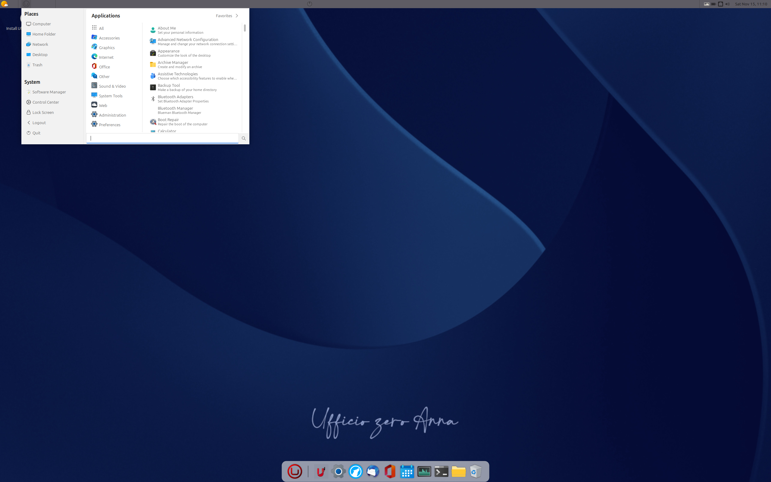This screenshot has width=771, height=482.
Task: Open the volume indicator in system tray
Action: click(x=727, y=4)
